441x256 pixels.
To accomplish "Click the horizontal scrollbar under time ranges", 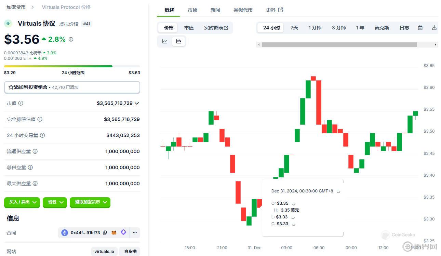I will 339,44.
